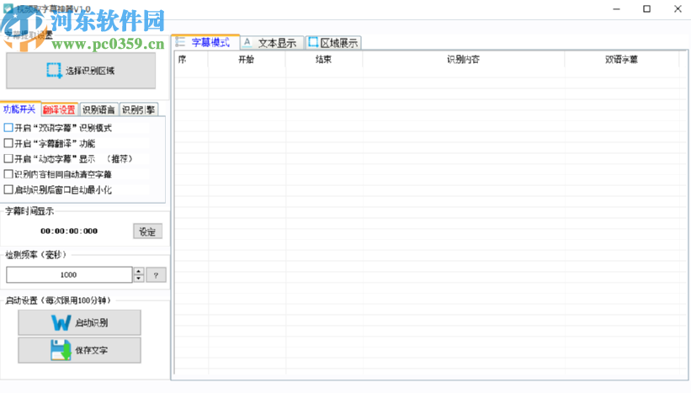The height and width of the screenshot is (393, 691).
Task: Open the 翻译设置 tab
Action: coord(60,109)
